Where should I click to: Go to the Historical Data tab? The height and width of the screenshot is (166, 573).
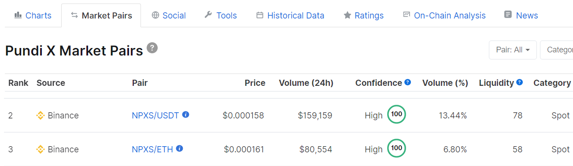pos(290,15)
